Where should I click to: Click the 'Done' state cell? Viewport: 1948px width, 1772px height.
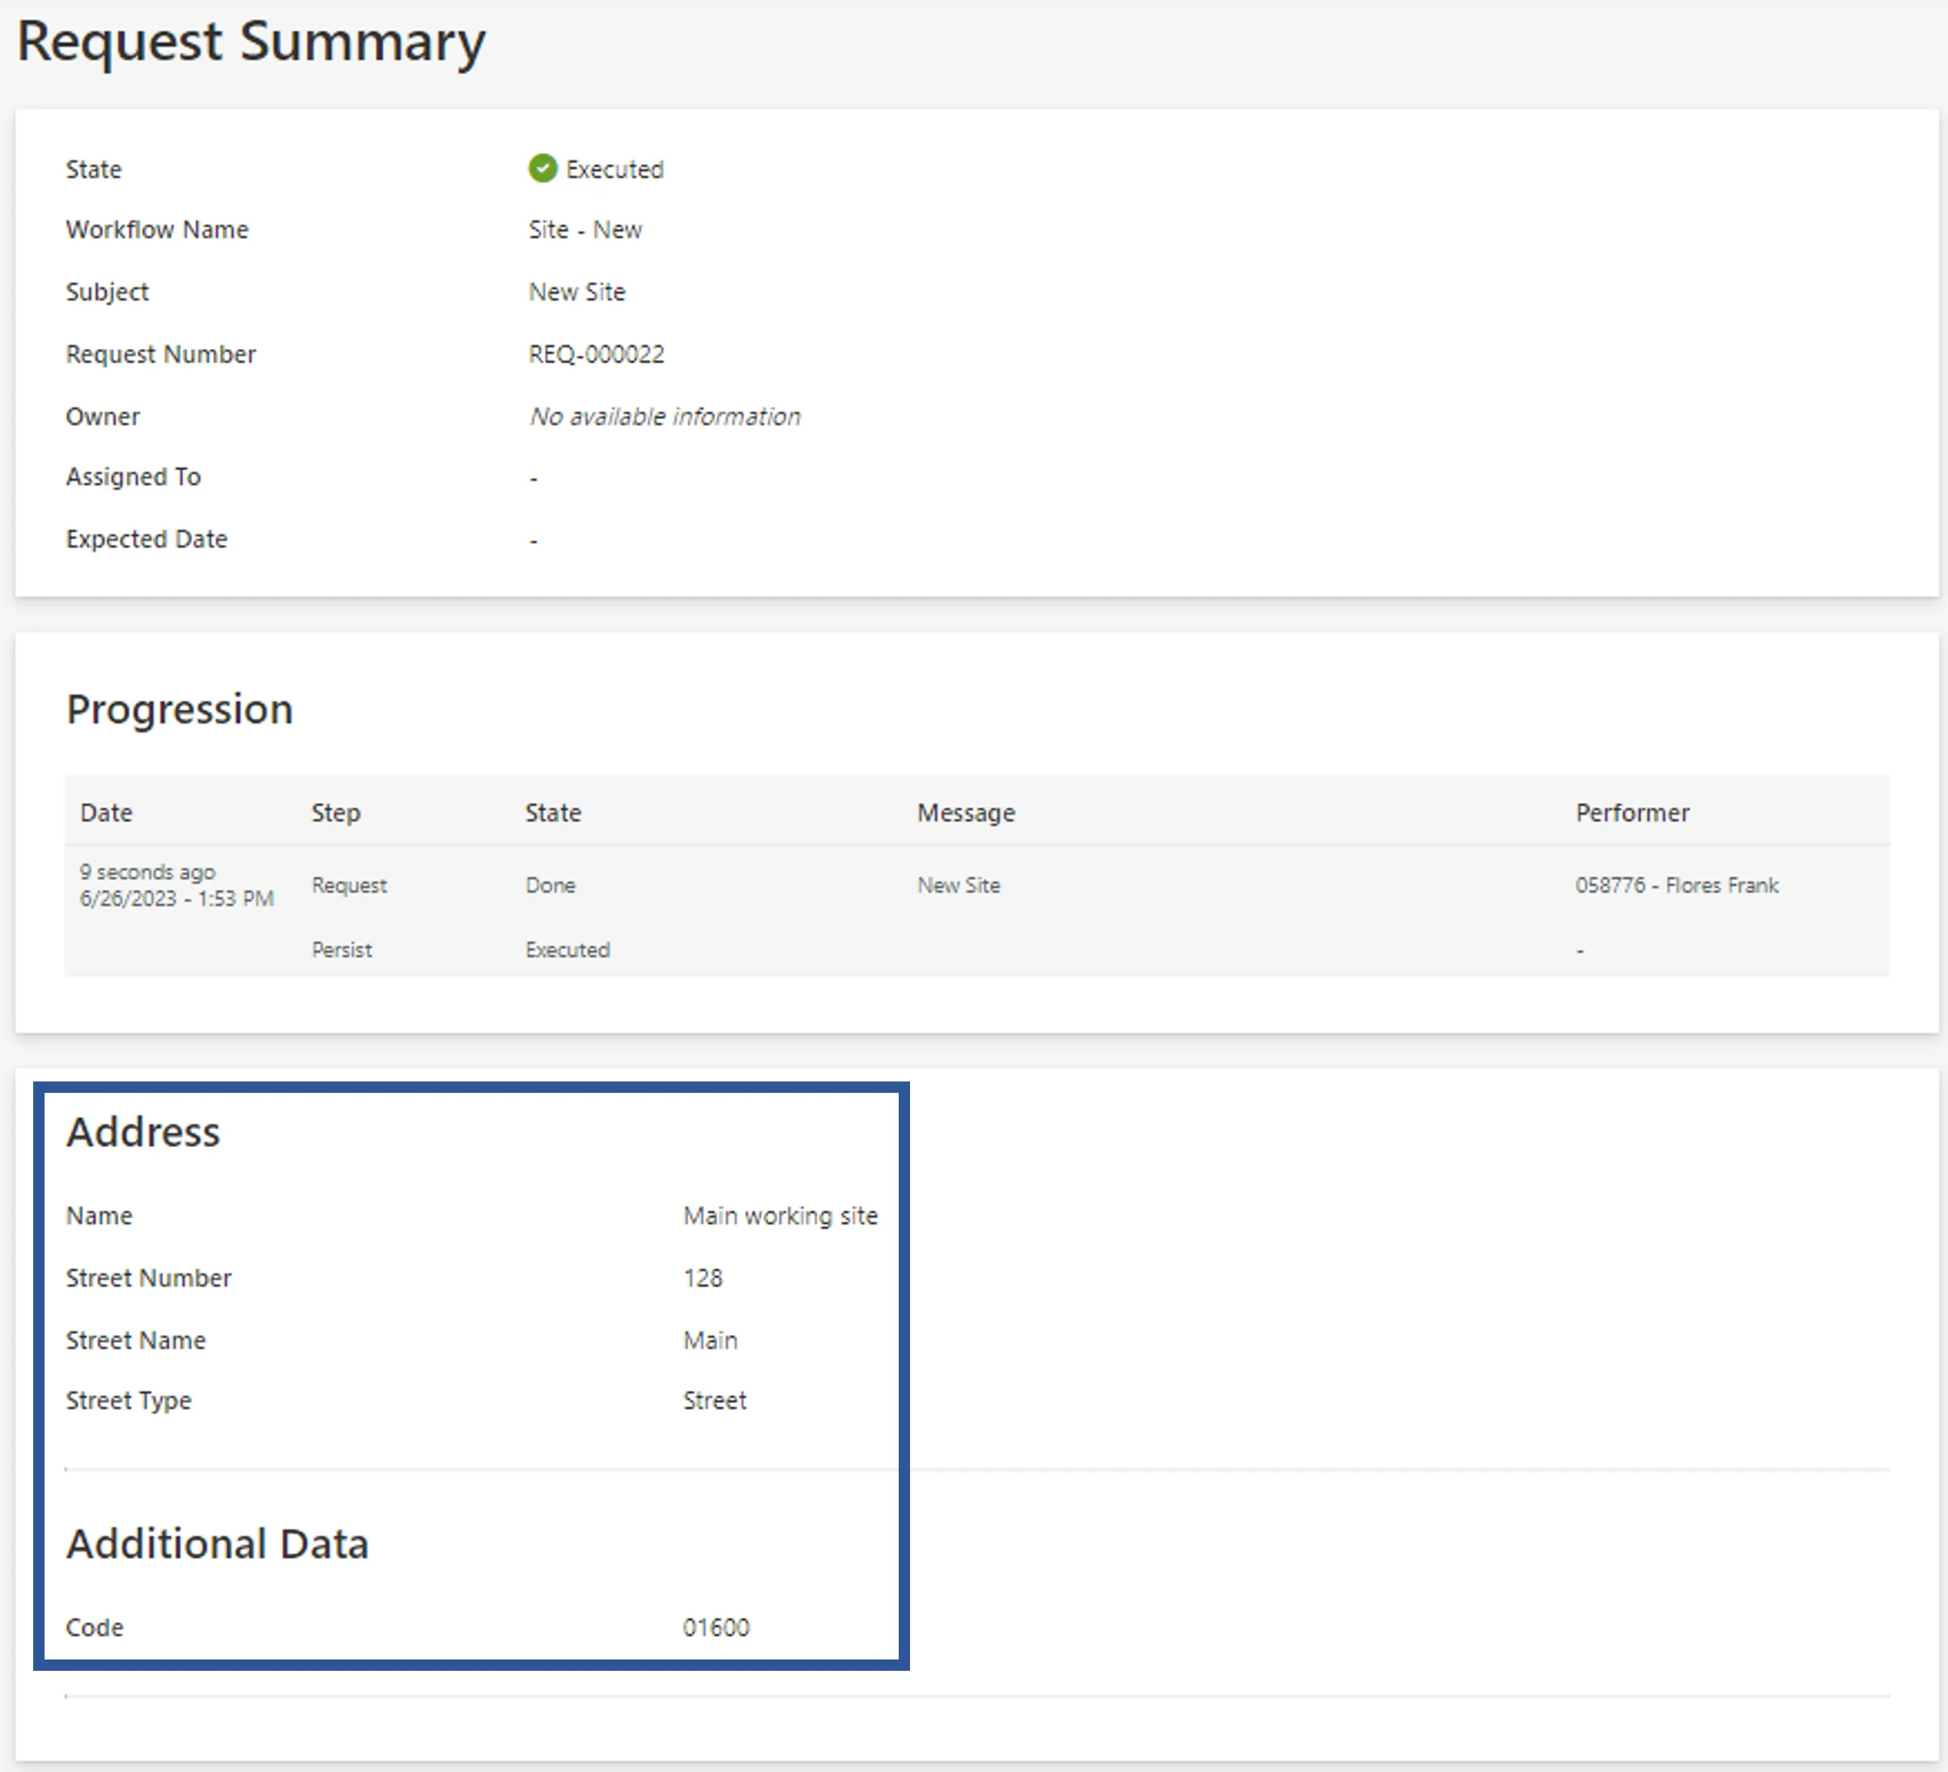[x=551, y=885]
